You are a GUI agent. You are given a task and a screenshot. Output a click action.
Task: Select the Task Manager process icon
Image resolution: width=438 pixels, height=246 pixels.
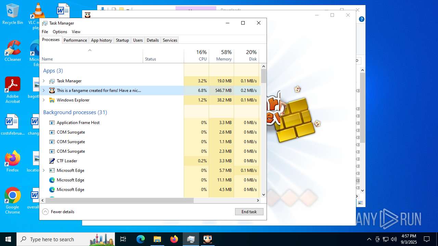tap(52, 81)
